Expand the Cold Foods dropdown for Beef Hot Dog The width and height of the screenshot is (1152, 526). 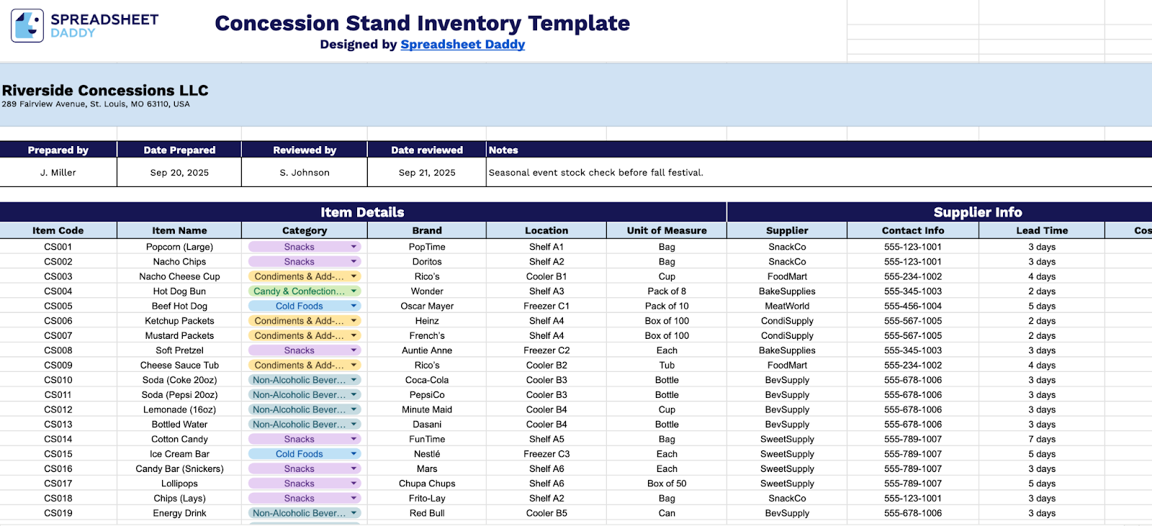coord(354,306)
